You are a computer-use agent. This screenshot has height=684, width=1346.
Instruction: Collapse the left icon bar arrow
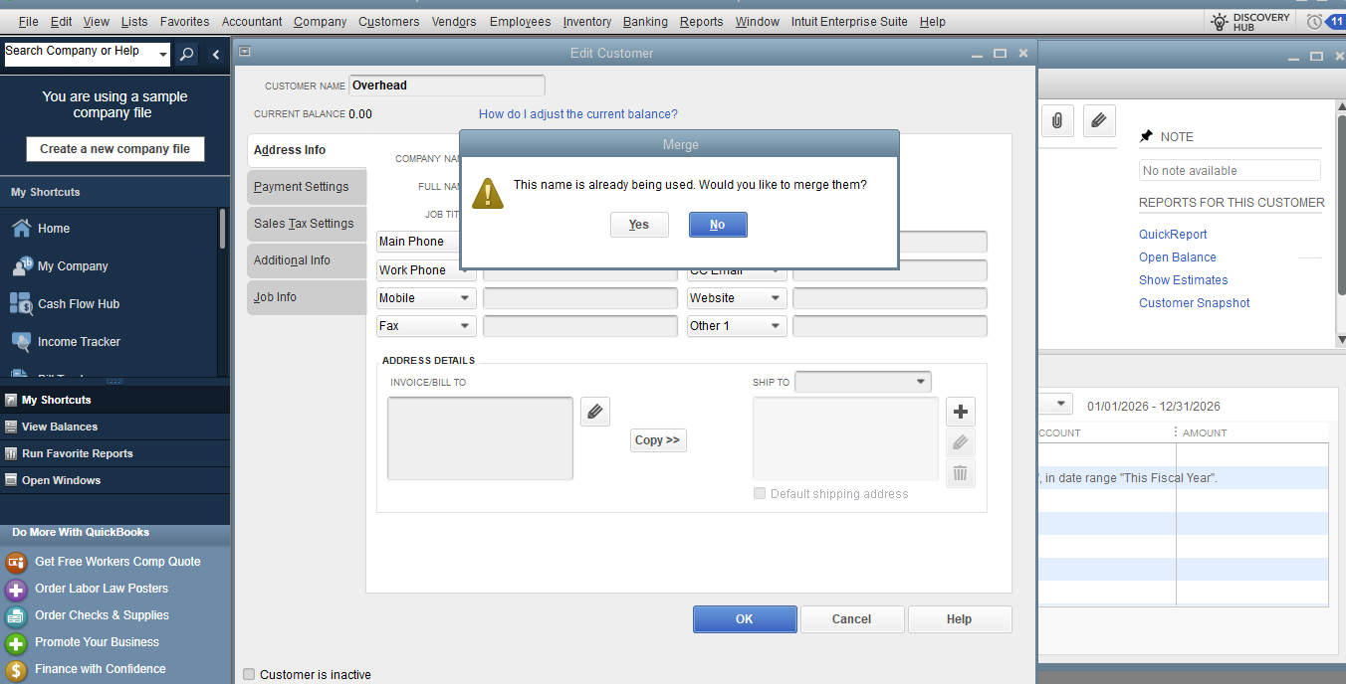coord(216,56)
